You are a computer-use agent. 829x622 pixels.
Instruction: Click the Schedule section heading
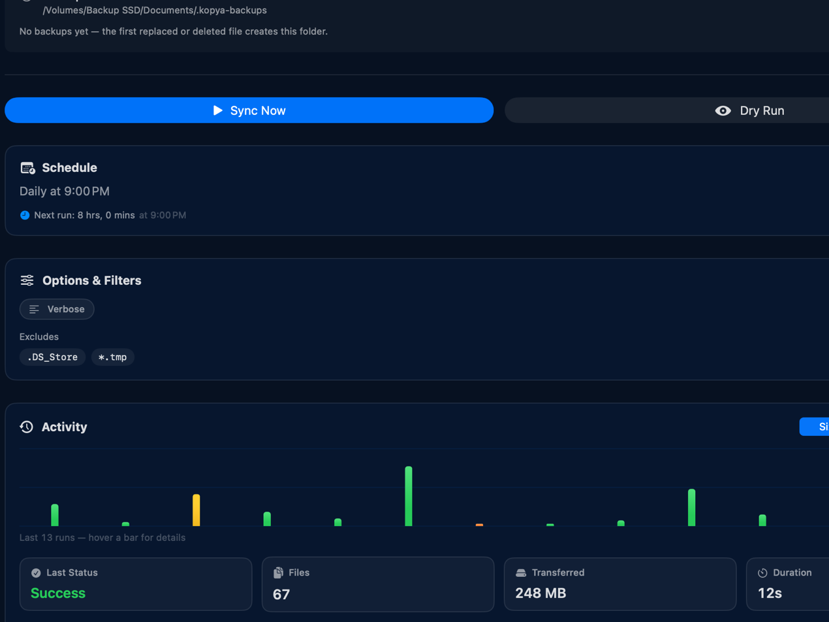coord(70,168)
